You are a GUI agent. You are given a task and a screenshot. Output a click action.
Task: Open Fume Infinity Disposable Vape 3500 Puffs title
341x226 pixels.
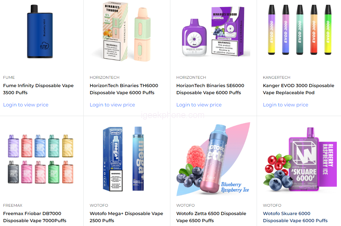click(38, 89)
